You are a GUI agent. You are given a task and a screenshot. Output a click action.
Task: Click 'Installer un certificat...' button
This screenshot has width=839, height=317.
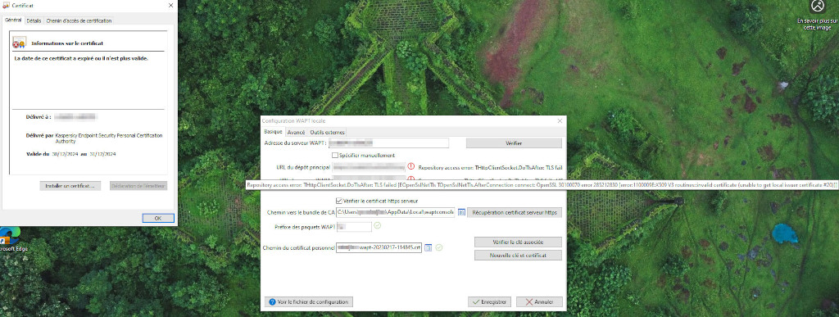(70, 185)
